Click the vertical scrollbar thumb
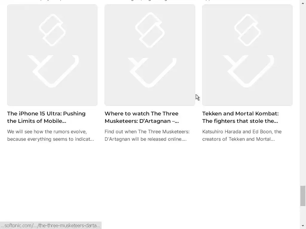The width and height of the screenshot is (306, 229). pyautogui.click(x=303, y=196)
